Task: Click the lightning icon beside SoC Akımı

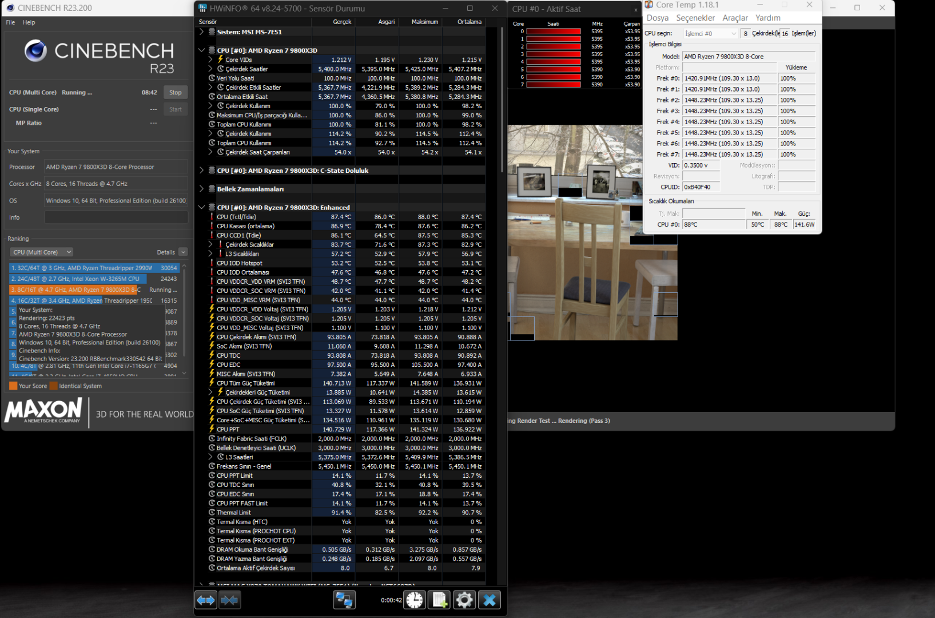Action: [x=212, y=346]
